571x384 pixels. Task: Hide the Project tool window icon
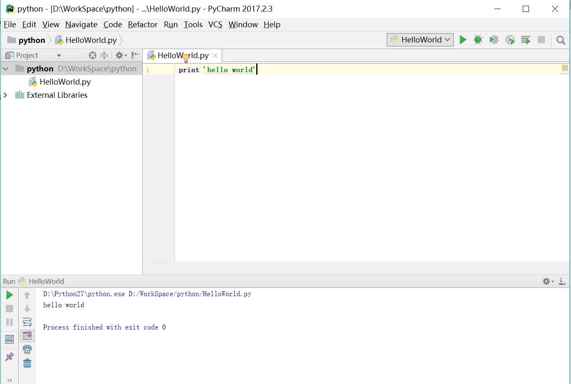(x=135, y=55)
